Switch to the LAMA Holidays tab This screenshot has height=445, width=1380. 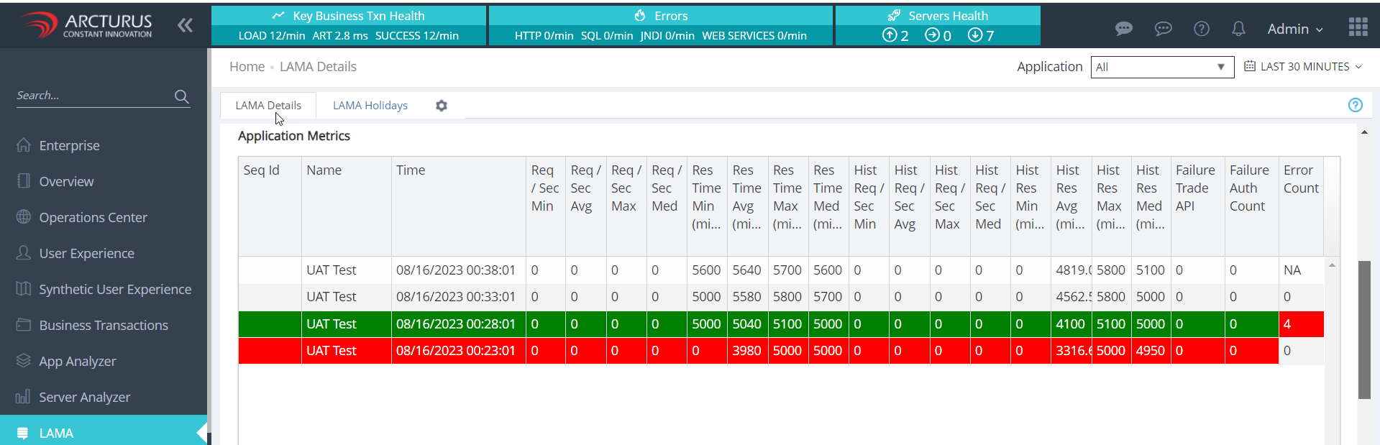pos(370,106)
